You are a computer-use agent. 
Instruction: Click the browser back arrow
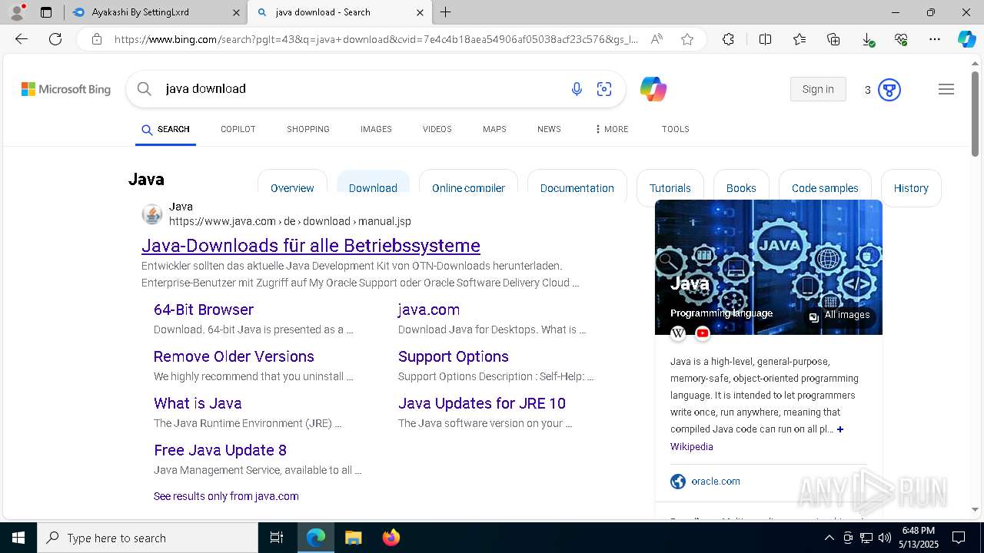click(x=22, y=39)
